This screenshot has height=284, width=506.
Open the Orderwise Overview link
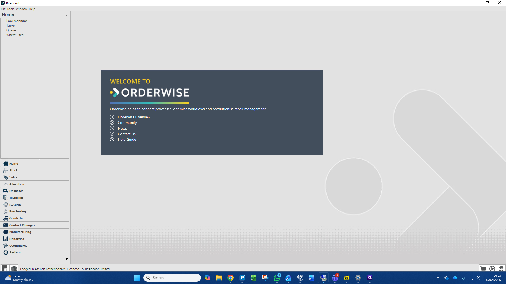point(134,117)
